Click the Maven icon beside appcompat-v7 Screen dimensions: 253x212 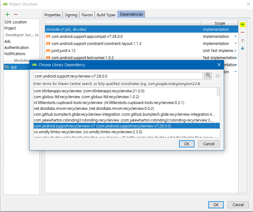click(x=48, y=37)
